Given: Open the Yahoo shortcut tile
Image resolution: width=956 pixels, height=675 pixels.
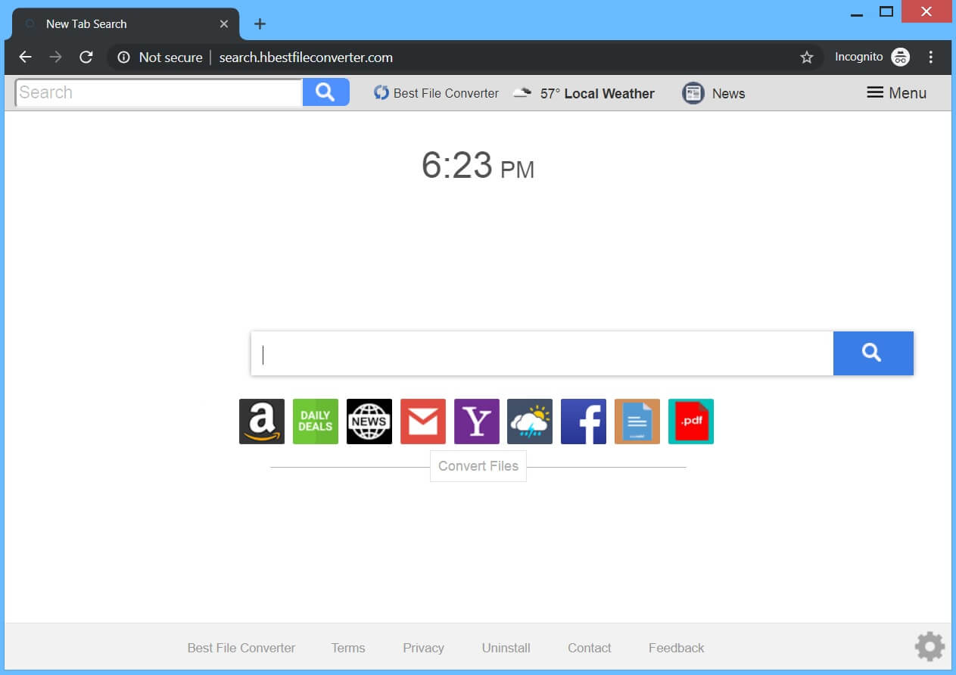Looking at the screenshot, I should pos(477,421).
